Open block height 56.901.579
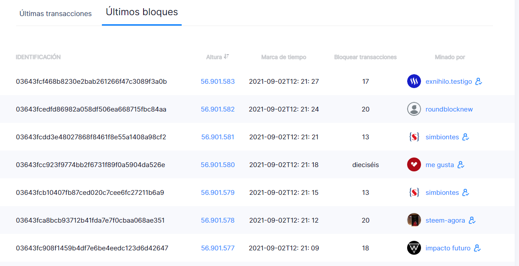Viewport: 519px width, 266px height. 218,193
